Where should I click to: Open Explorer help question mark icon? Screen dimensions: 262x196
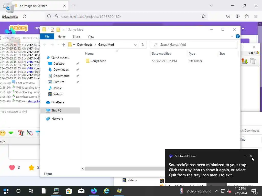237,36
